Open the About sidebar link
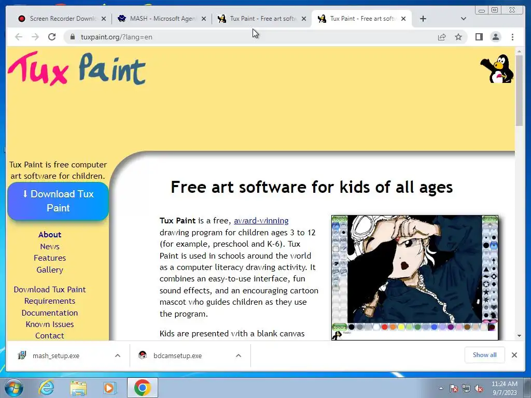 coord(50,235)
